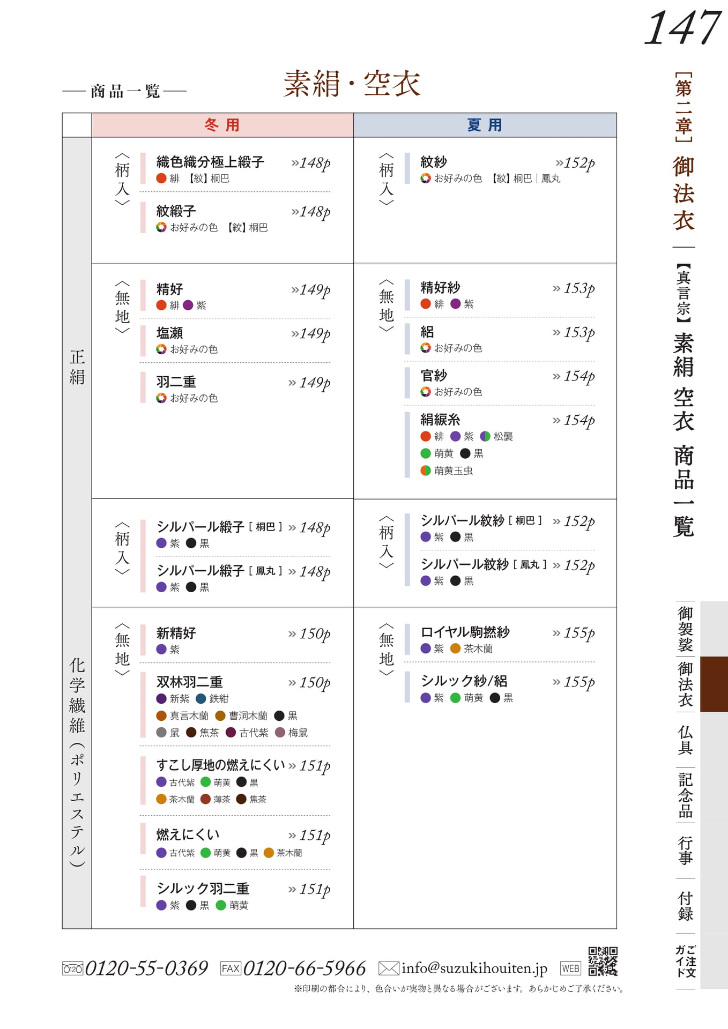Click the half-green half-purple 松襲 dot
This screenshot has height=1029, width=728.
tap(485, 436)
